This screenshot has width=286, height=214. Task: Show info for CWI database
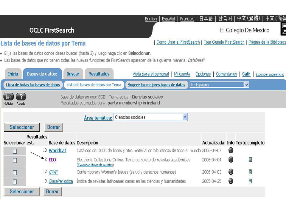(x=231, y=171)
